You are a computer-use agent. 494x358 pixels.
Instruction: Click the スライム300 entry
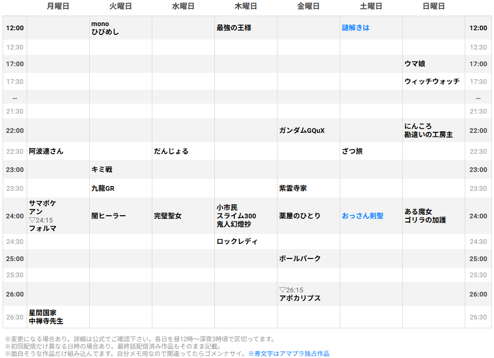(236, 216)
